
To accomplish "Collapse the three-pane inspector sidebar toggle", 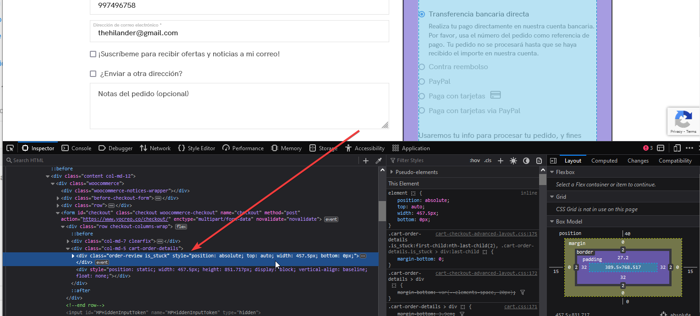I will coord(553,160).
